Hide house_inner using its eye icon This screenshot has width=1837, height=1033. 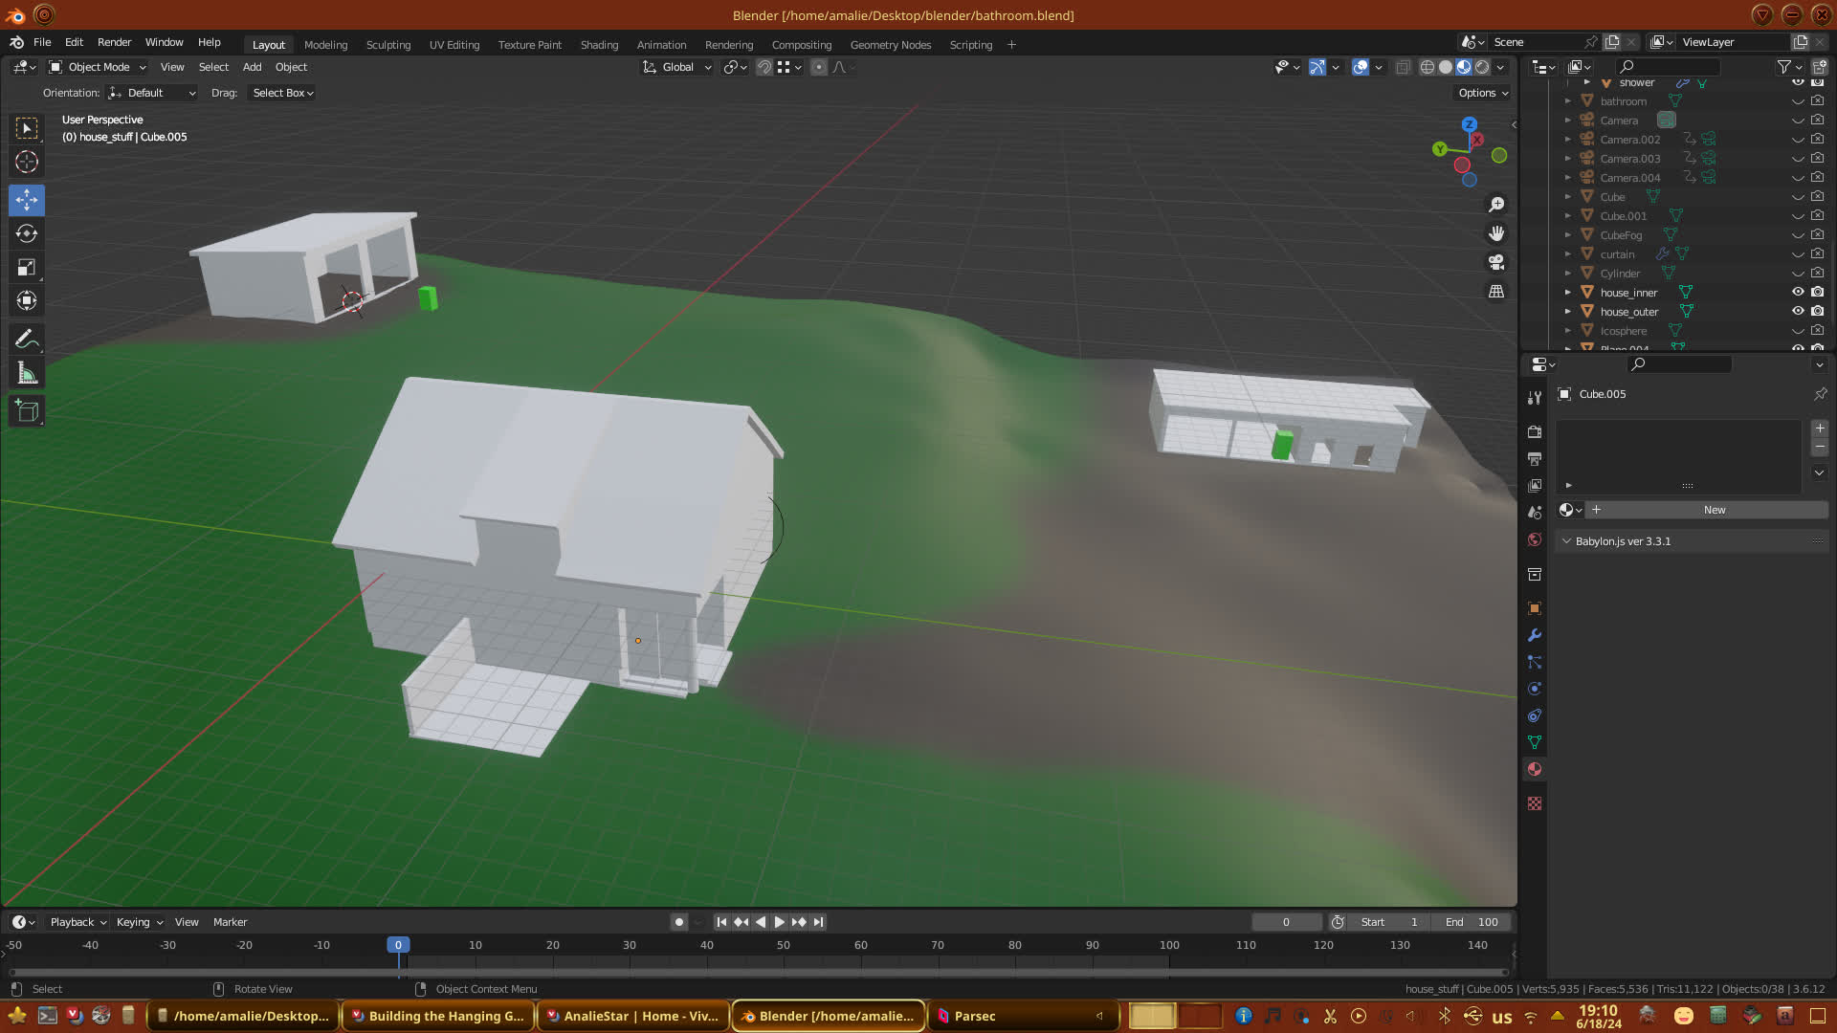click(1798, 293)
